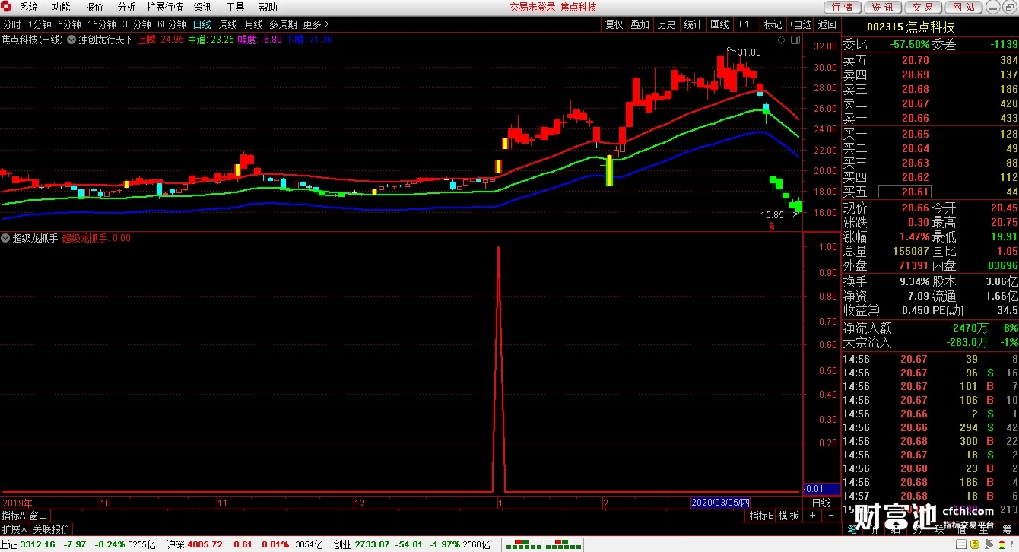Click the 历史 toolbar button
The height and width of the screenshot is (552, 1019).
pyautogui.click(x=667, y=24)
